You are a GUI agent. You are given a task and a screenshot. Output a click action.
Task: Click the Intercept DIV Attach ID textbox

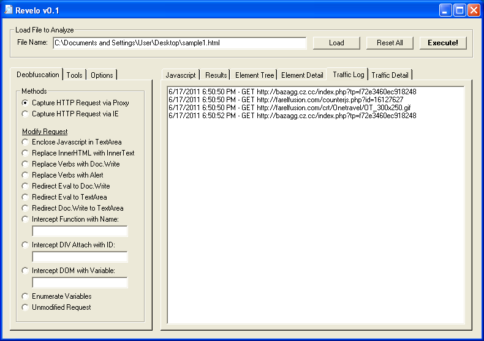pyautogui.click(x=80, y=257)
